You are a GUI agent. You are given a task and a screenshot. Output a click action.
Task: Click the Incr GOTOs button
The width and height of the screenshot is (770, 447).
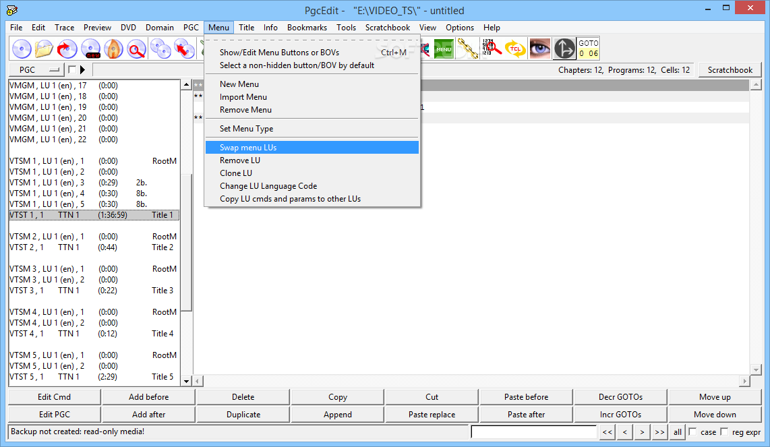click(x=620, y=415)
